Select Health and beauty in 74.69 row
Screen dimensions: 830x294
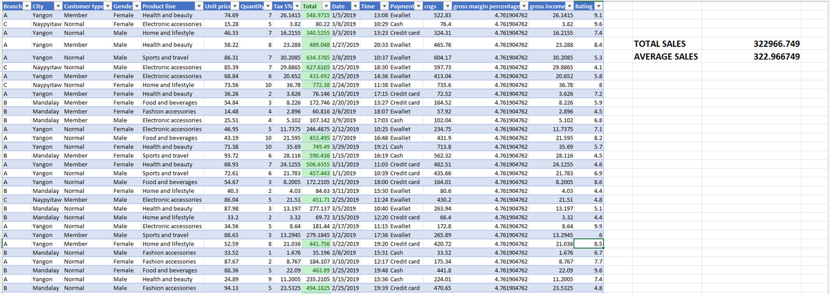coord(171,15)
